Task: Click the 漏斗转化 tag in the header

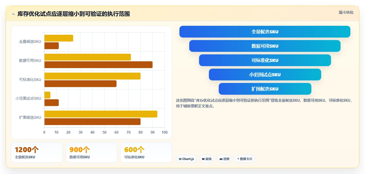Action: [346, 12]
